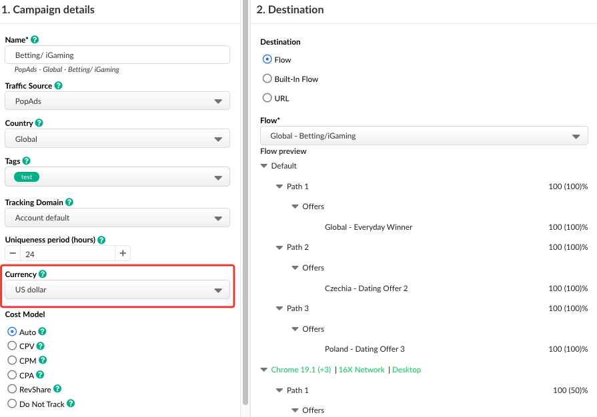
Task: Open Country field help tooltip icon
Action: point(39,123)
